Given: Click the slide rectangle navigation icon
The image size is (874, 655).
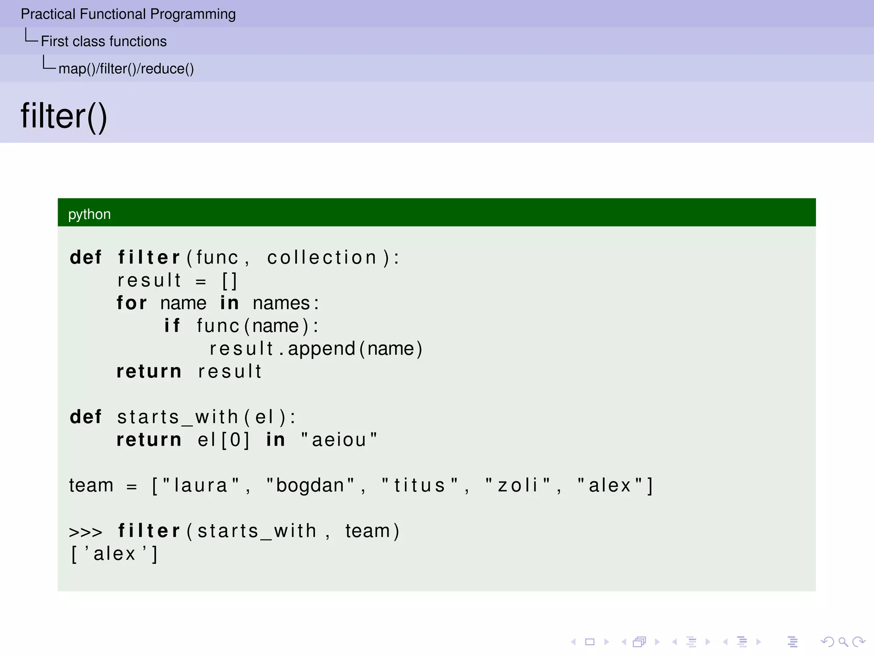Looking at the screenshot, I should click(590, 642).
